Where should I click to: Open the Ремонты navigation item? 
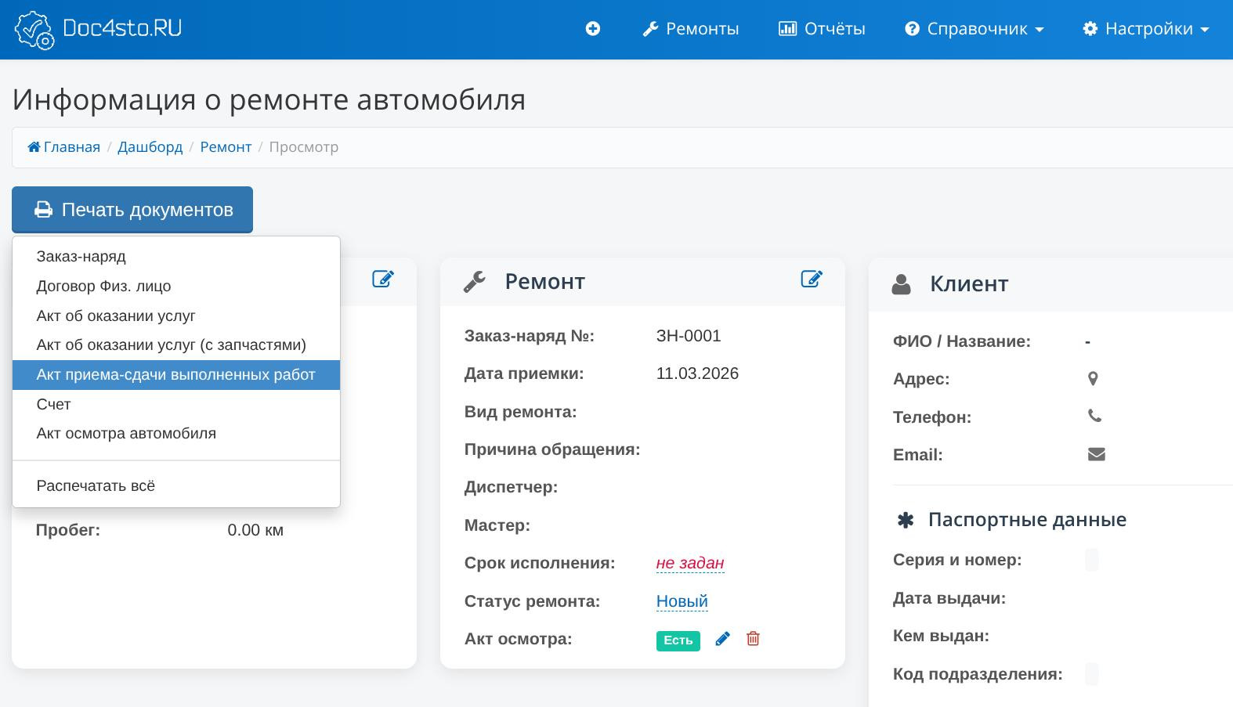click(691, 29)
